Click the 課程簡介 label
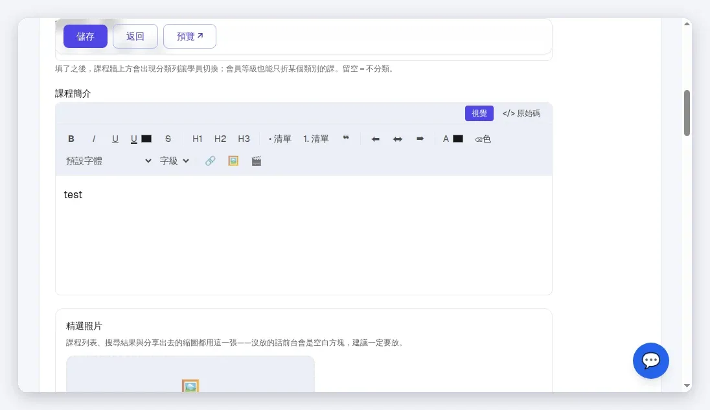Image resolution: width=710 pixels, height=410 pixels. [73, 94]
